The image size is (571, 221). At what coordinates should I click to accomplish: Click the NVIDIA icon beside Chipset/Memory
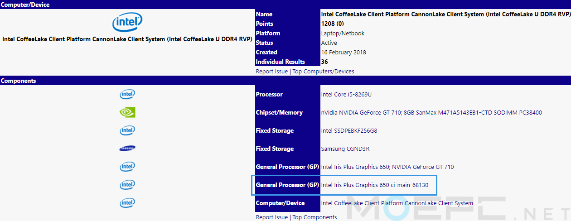click(127, 112)
